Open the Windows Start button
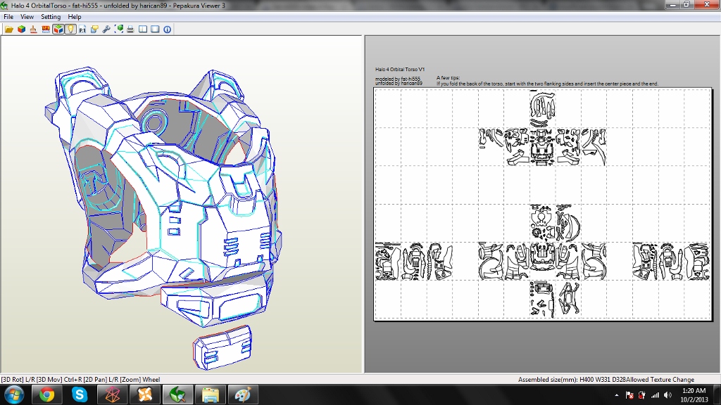The width and height of the screenshot is (721, 405). click(x=14, y=395)
